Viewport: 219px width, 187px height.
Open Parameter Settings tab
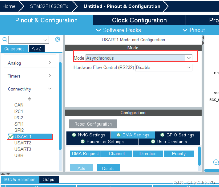coord(102,142)
